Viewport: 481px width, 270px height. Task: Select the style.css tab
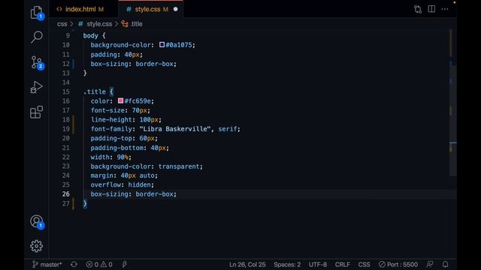click(147, 9)
